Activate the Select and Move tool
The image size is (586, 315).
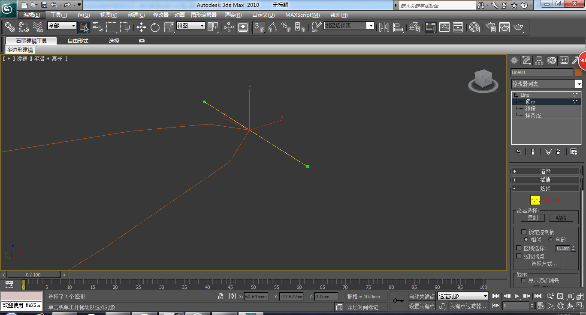tap(142, 27)
